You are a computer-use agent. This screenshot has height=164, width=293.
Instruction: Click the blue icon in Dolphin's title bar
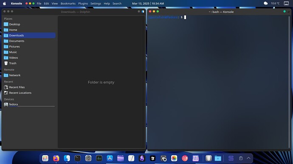143,11
